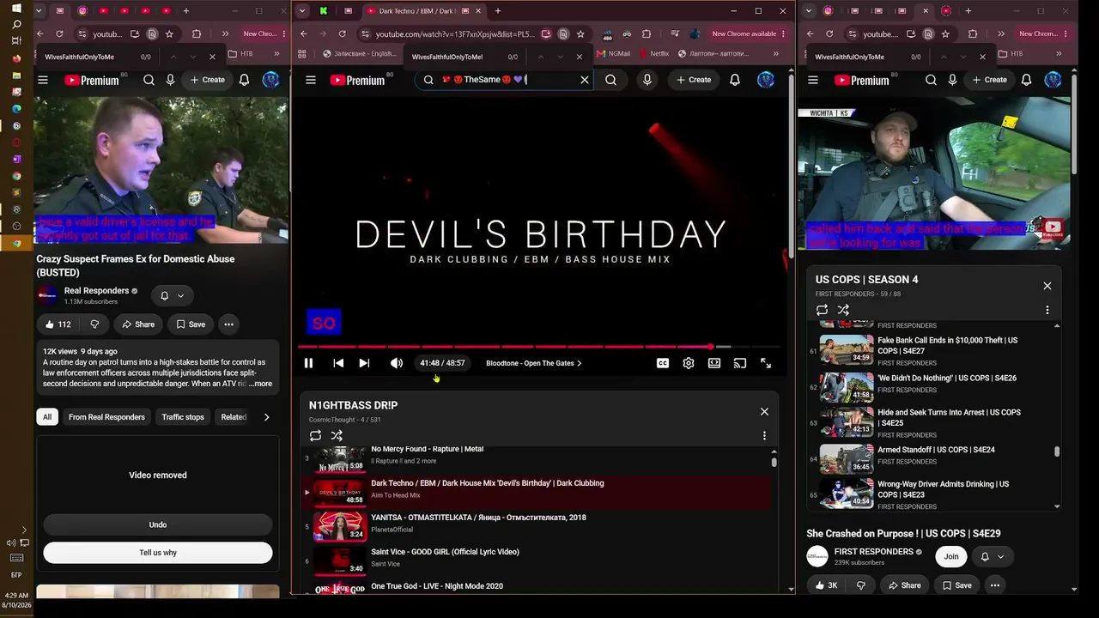Expand chapter Bloodtone - Open The Gates

point(534,363)
